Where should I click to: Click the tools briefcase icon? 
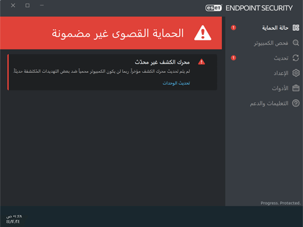[296, 88]
